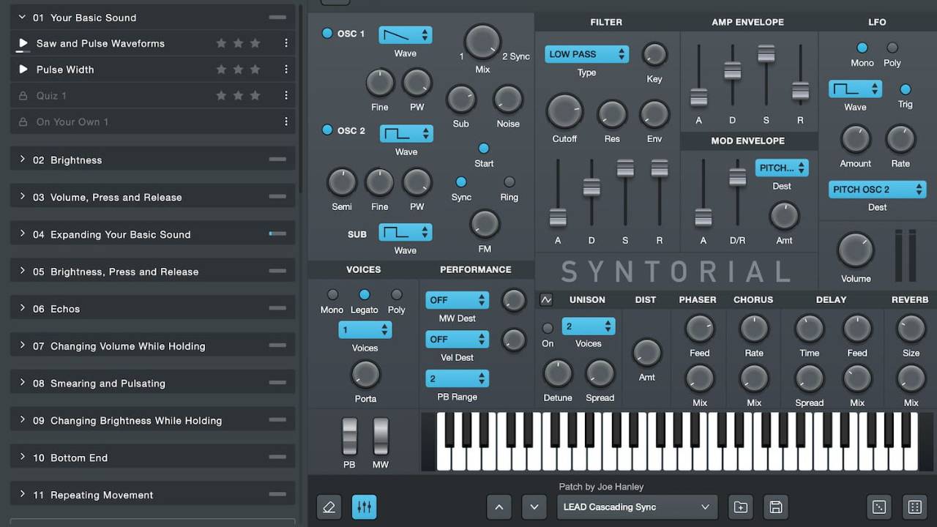Click the Porta knob in Voices
This screenshot has height=527, width=937.
(365, 375)
